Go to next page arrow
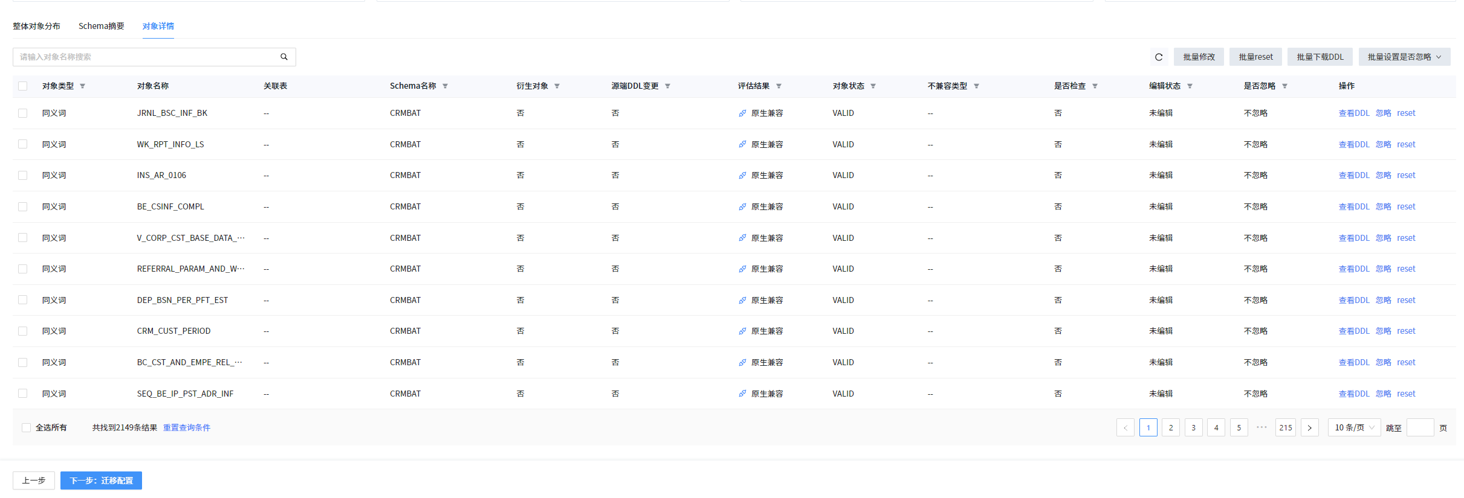 [x=1309, y=427]
